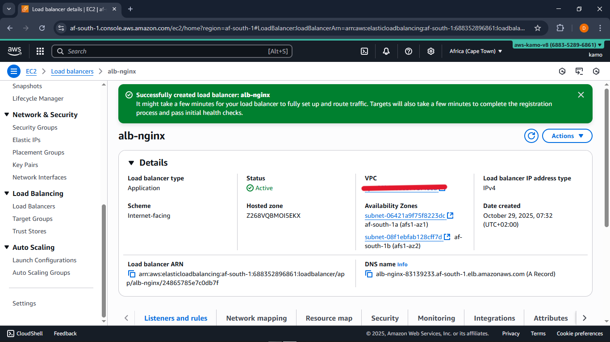Image resolution: width=610 pixels, height=342 pixels.
Task: Dismiss the success notification banner
Action: [581, 95]
